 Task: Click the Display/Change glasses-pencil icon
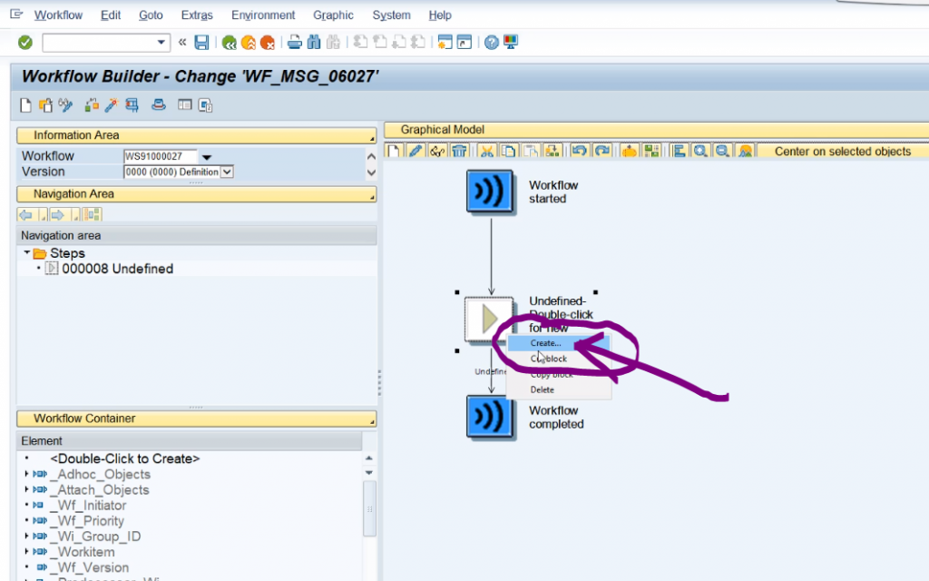64,105
